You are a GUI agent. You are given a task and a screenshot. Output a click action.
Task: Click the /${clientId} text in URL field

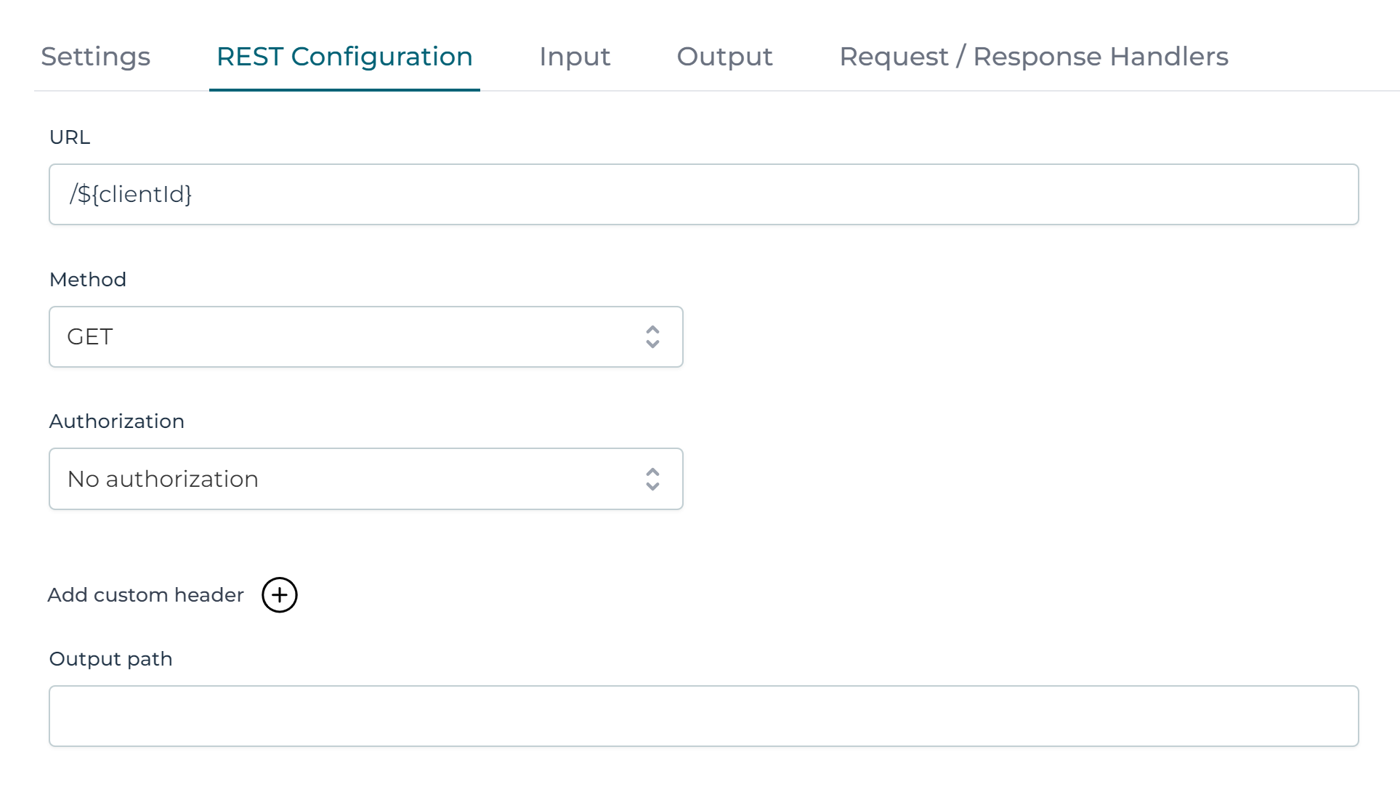pyautogui.click(x=131, y=195)
